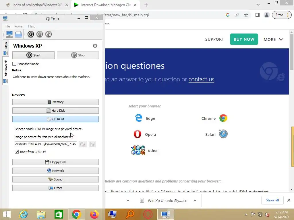294x220 pixels.
Task: Click the CD ROM image path field
Action: 46,144
